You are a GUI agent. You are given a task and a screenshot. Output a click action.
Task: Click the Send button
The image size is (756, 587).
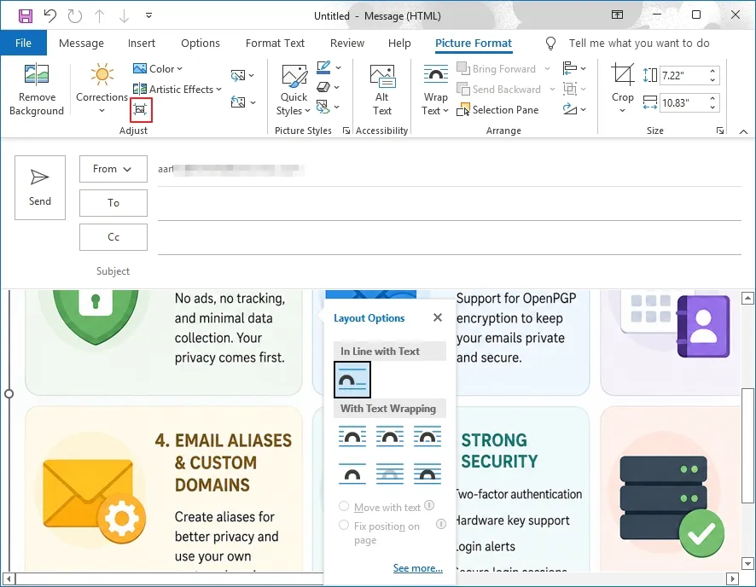40,188
